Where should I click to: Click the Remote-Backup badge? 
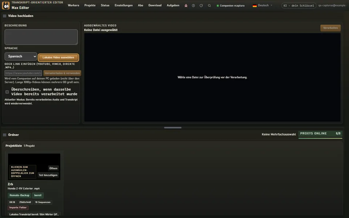[19, 195]
